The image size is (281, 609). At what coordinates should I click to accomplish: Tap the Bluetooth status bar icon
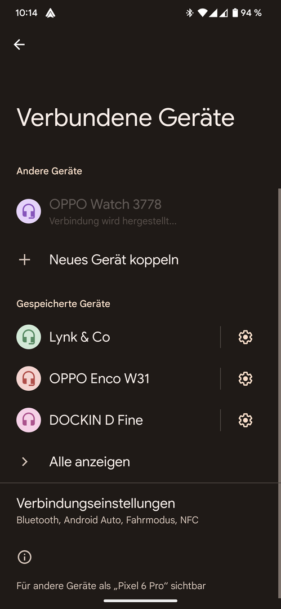tap(189, 13)
